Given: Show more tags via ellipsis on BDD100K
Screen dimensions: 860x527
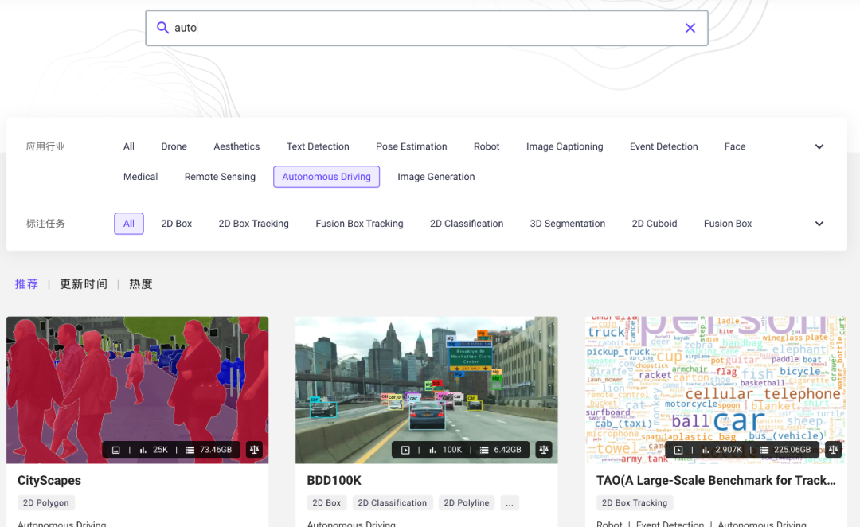Looking at the screenshot, I should [x=510, y=503].
